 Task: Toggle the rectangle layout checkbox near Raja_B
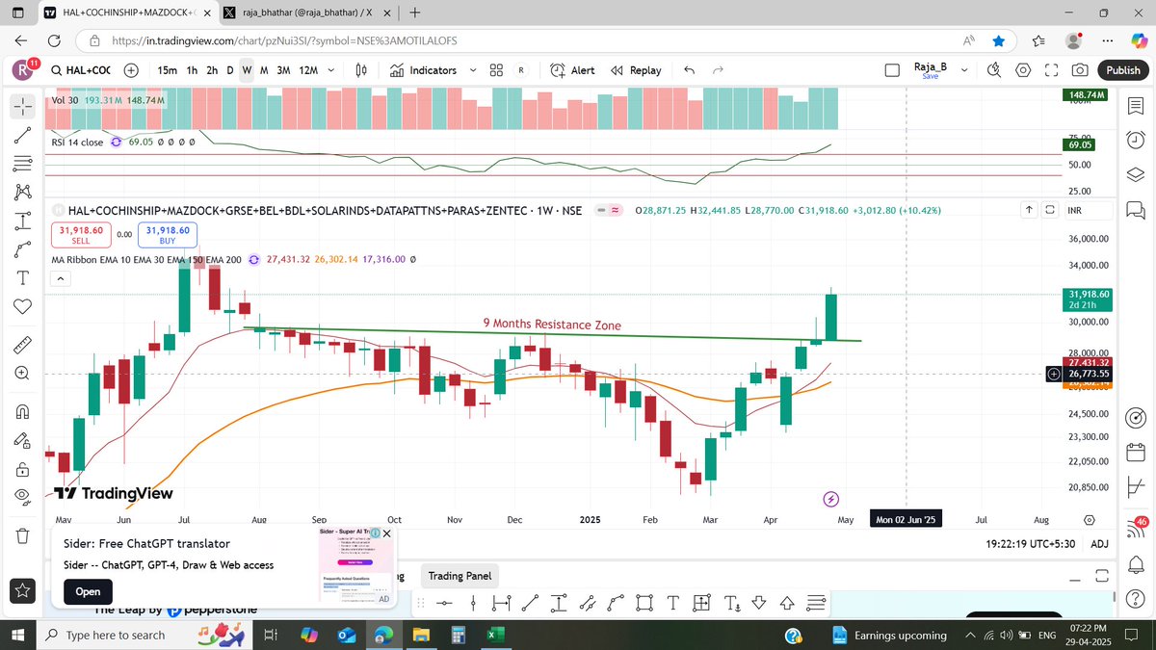894,70
